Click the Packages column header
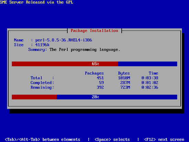 [x=94, y=73]
